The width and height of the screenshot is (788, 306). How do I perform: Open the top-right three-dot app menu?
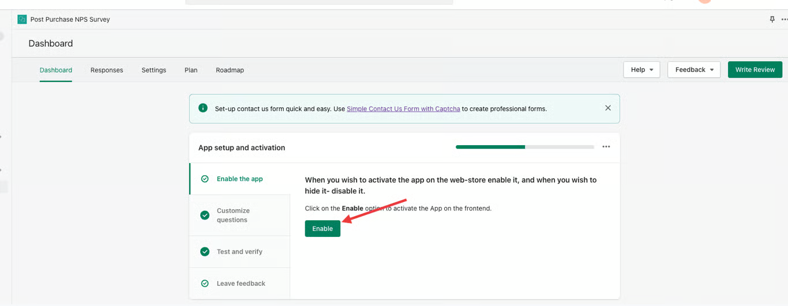[784, 19]
